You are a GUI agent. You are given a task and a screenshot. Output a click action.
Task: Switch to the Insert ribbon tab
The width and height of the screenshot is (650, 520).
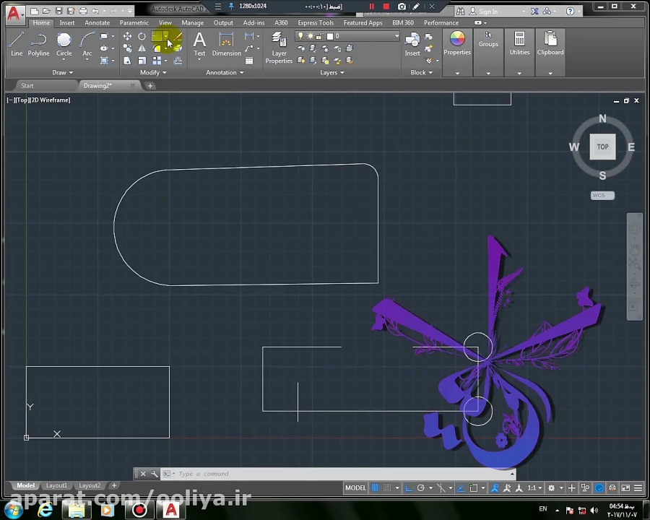click(x=66, y=23)
